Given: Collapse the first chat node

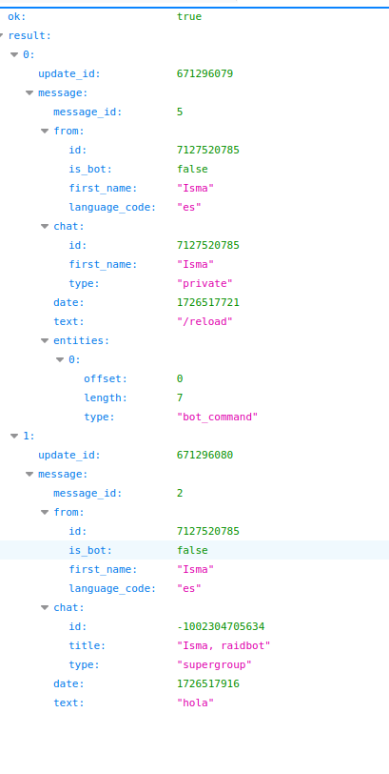Looking at the screenshot, I should point(45,226).
